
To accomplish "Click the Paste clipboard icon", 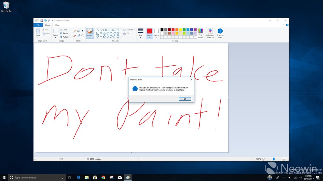I will 38,31.
